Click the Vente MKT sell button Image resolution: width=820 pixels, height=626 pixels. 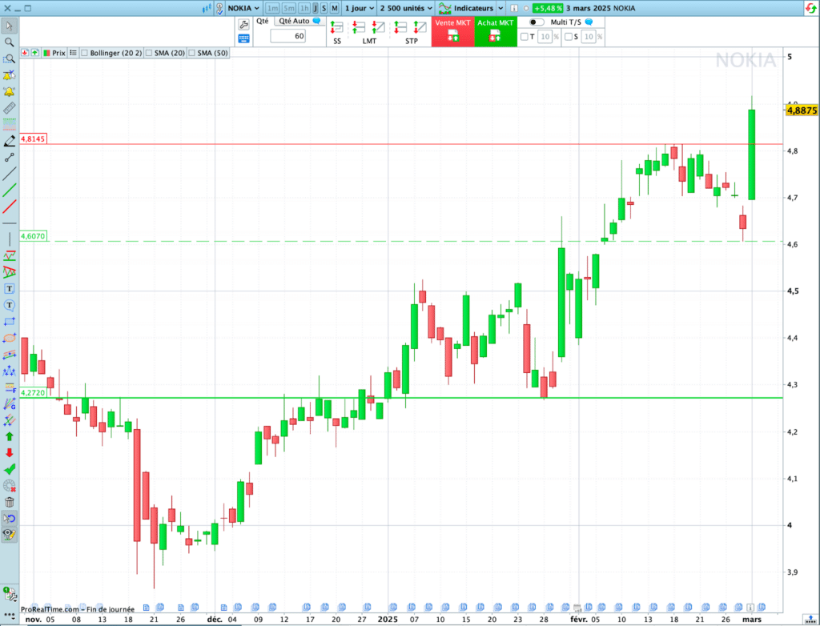point(453,31)
